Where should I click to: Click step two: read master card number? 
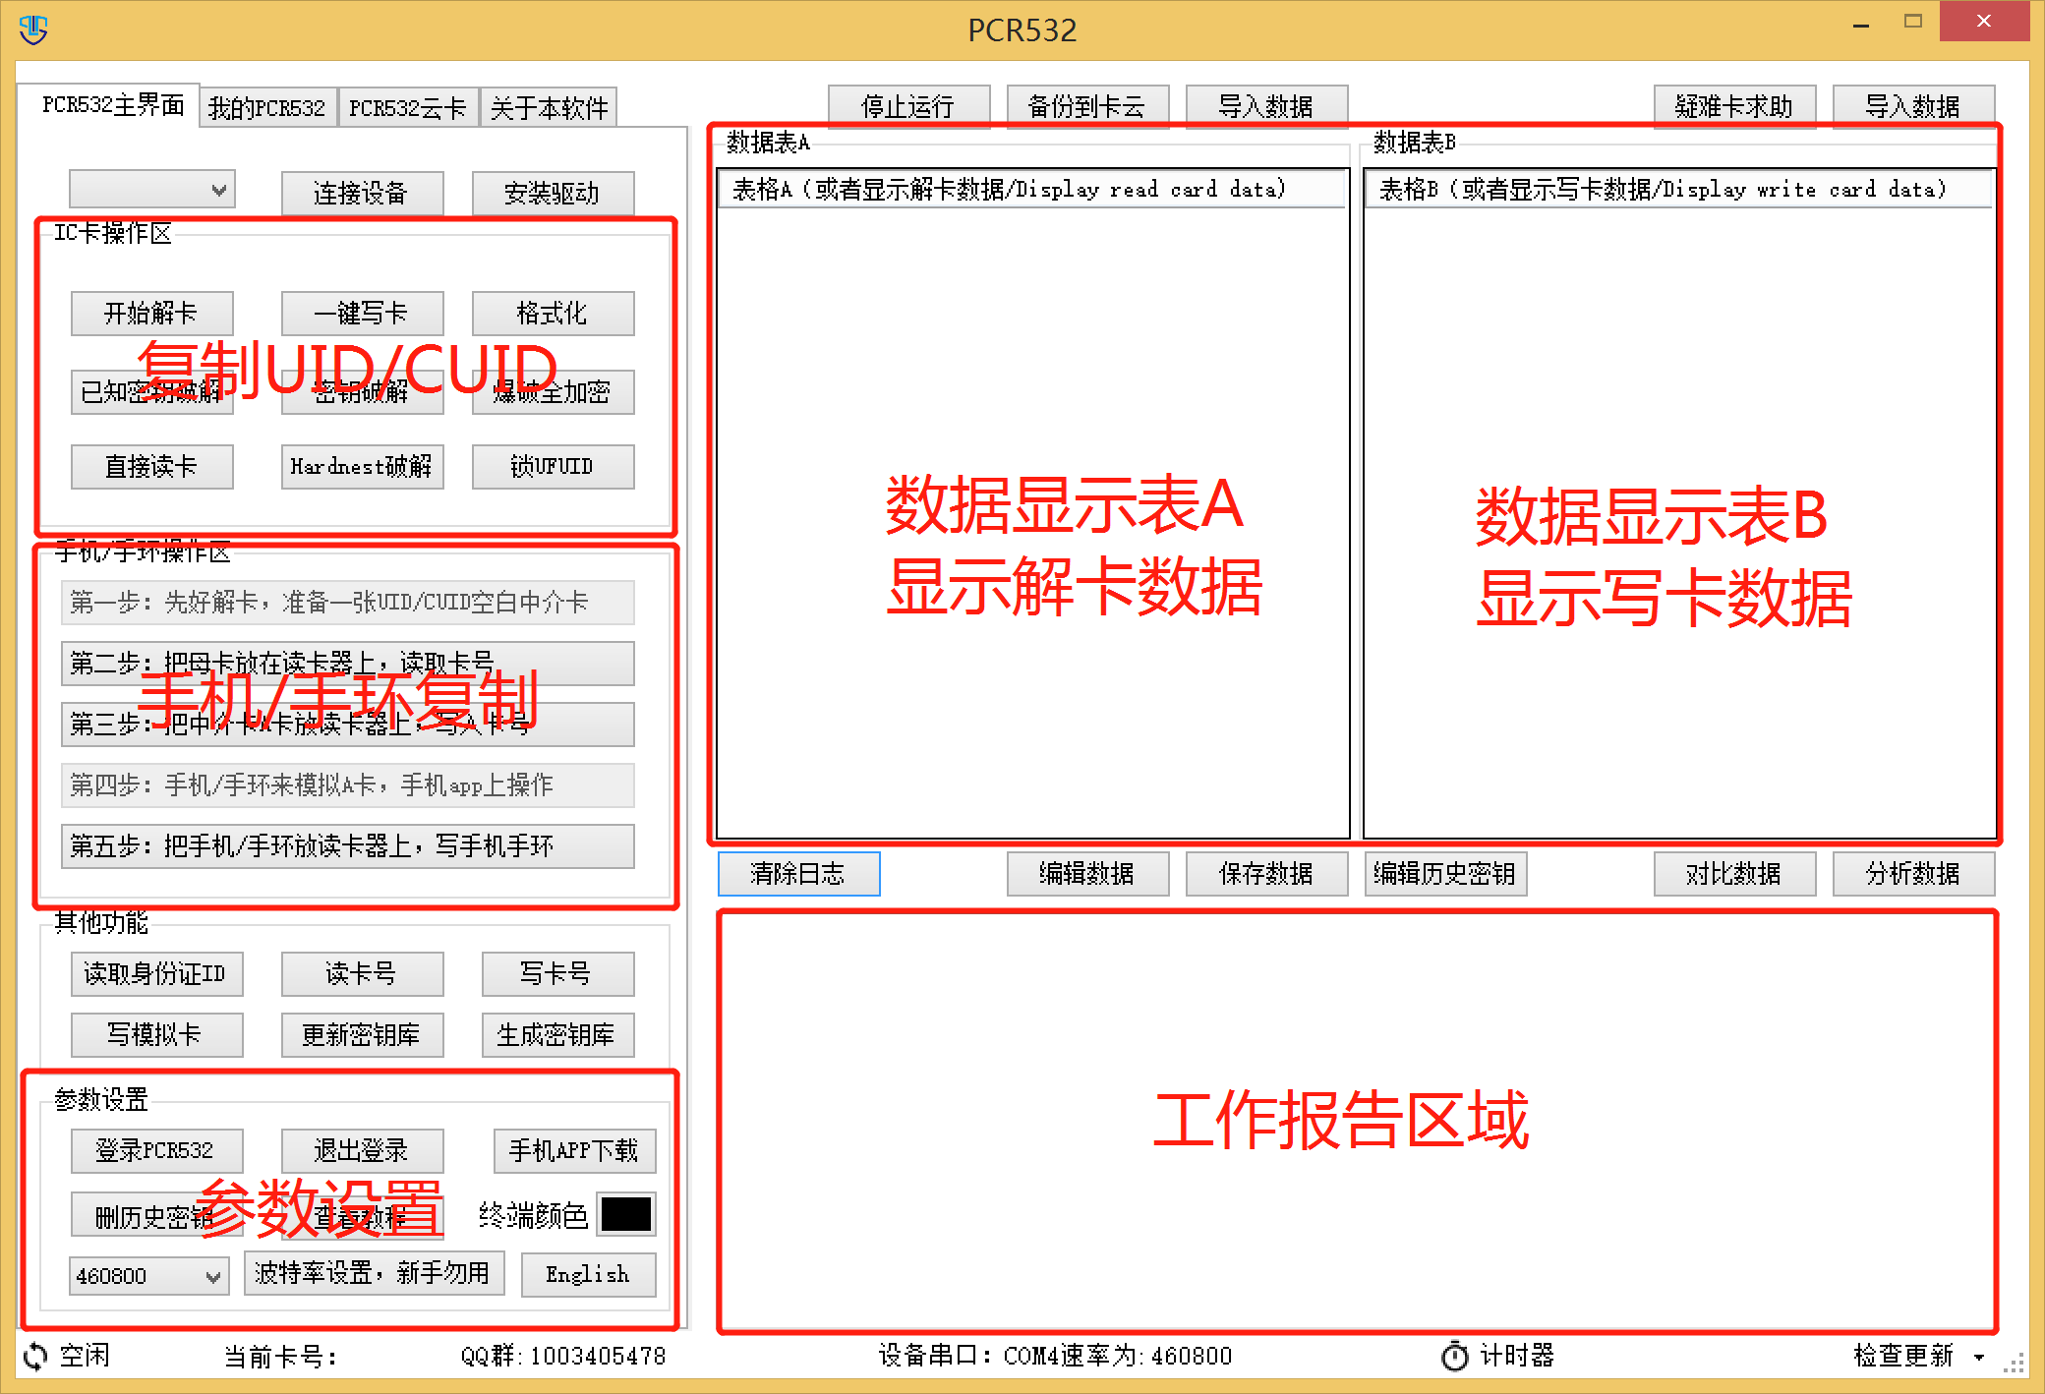347,664
